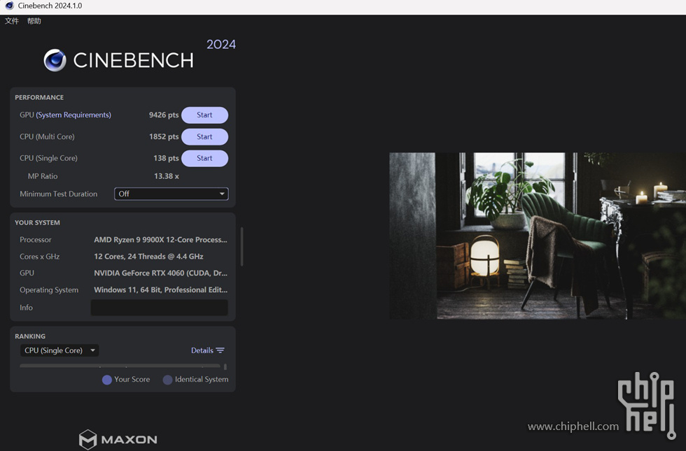Click the NVIDIA GeForce RTX 4060 text

[x=160, y=273]
